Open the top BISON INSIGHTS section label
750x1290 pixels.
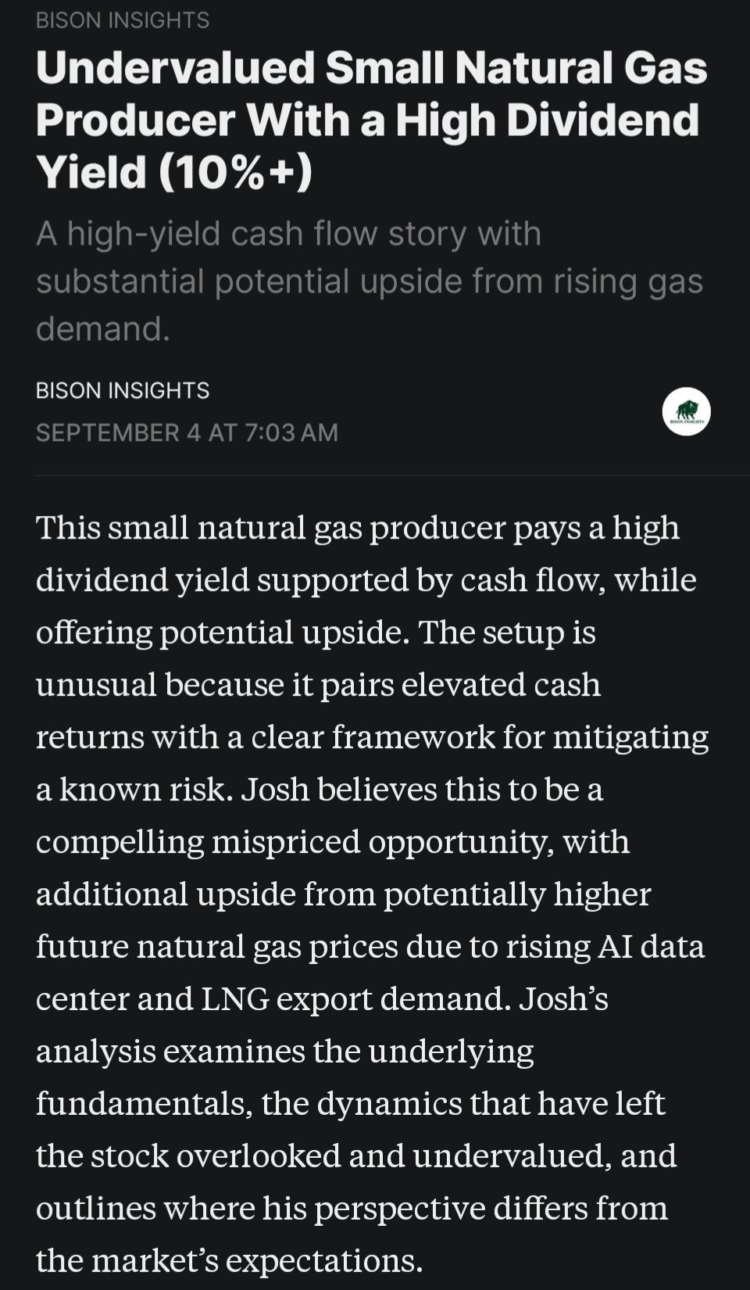point(123,20)
